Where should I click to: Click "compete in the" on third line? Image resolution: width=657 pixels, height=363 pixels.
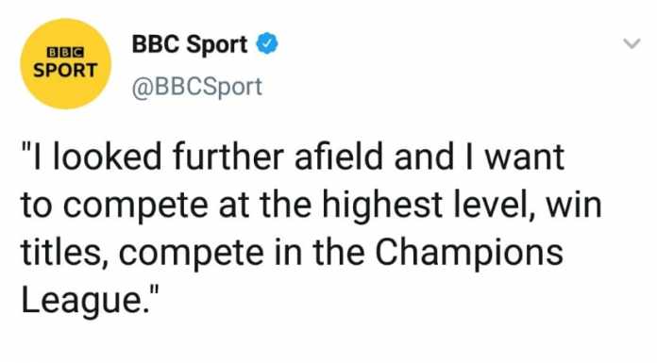[x=242, y=254]
